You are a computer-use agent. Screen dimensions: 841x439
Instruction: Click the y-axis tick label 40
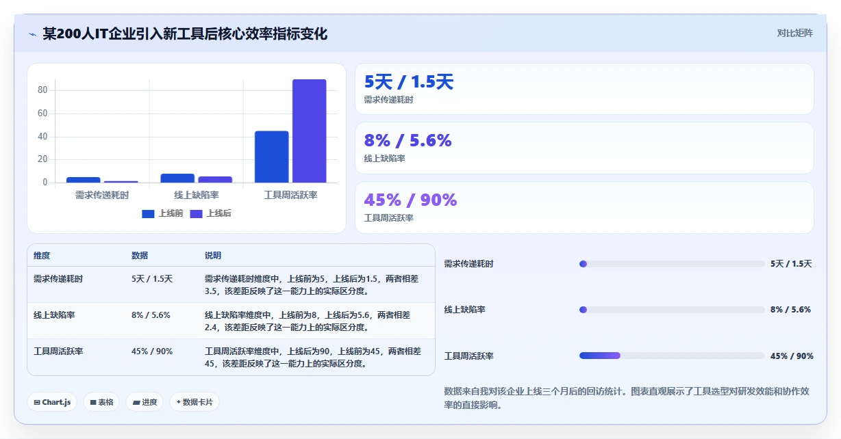point(42,137)
